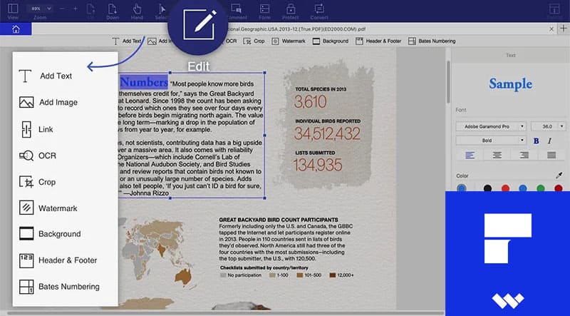
Task: Select the ringed blue color swatch
Action: [x=461, y=188]
